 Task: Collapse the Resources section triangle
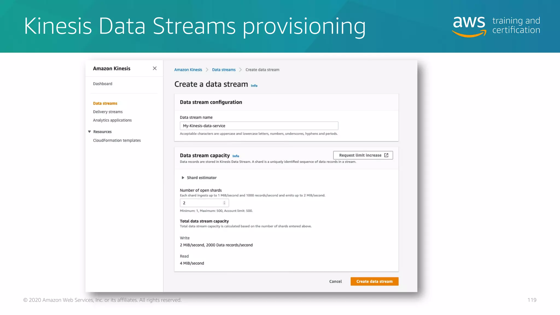(89, 132)
